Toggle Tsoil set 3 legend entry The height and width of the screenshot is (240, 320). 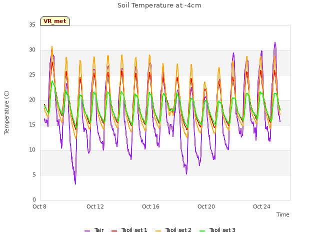(x=217, y=230)
